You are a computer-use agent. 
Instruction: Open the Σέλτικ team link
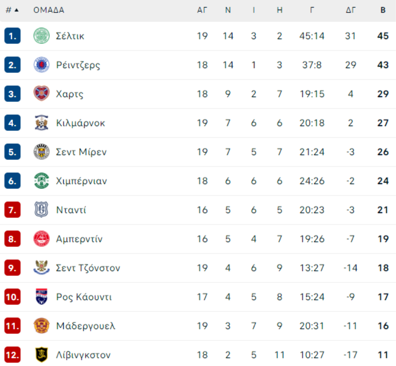point(70,36)
